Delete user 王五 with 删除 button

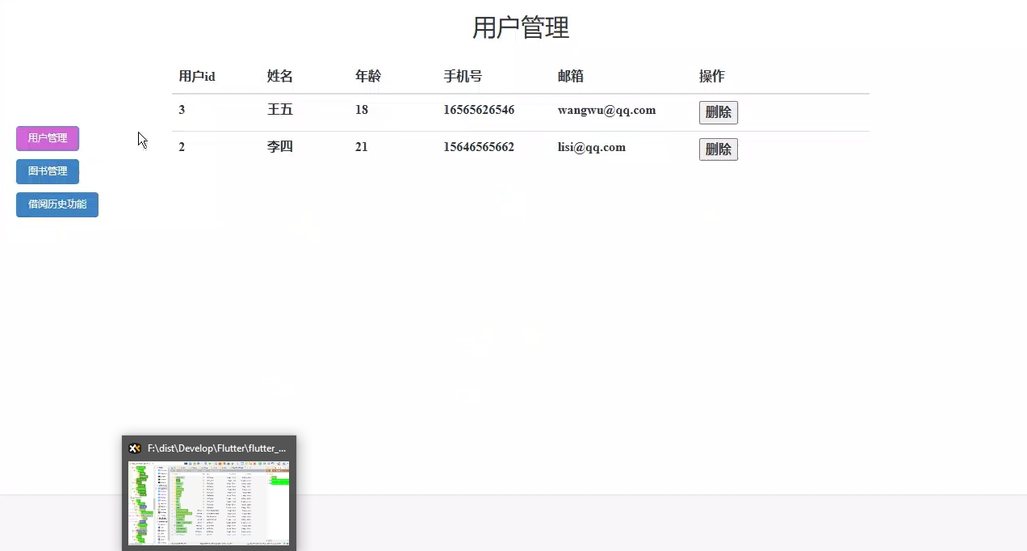pos(718,112)
